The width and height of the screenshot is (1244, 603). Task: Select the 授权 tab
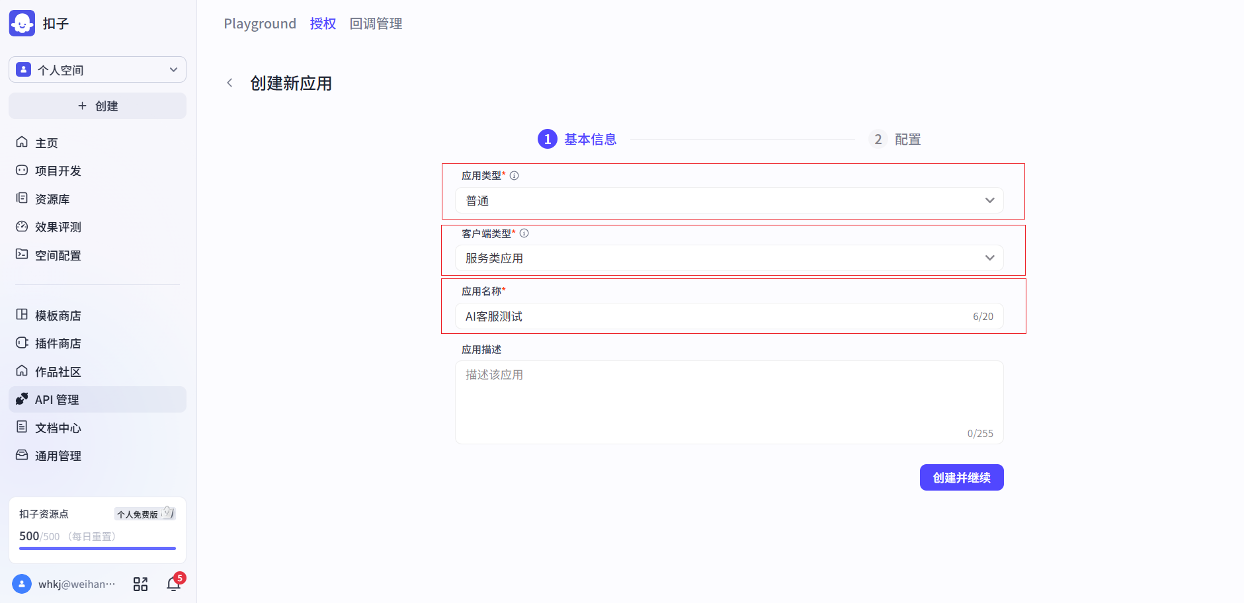tap(323, 24)
